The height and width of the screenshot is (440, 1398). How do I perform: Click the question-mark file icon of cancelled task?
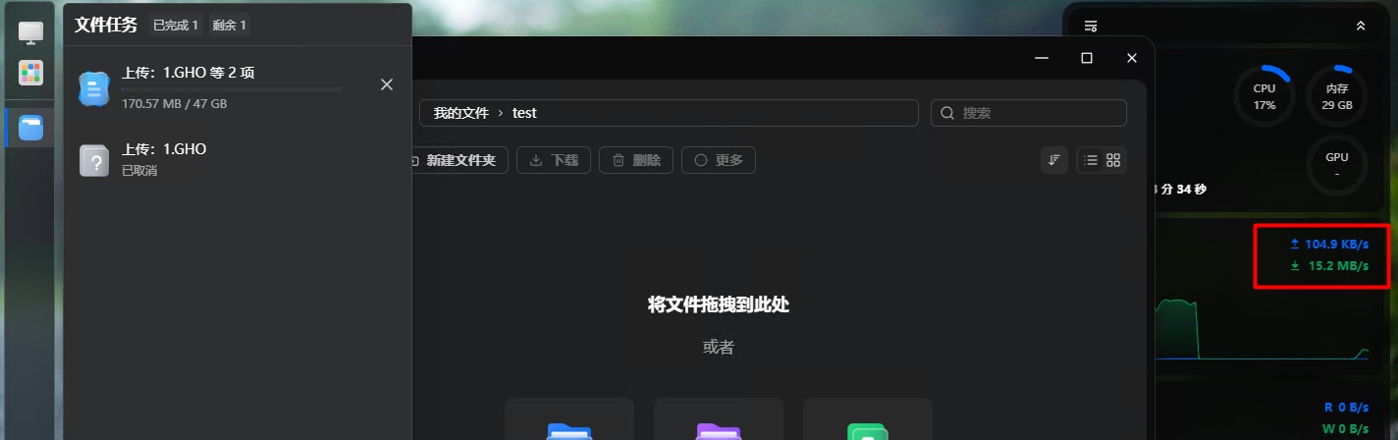click(x=93, y=160)
